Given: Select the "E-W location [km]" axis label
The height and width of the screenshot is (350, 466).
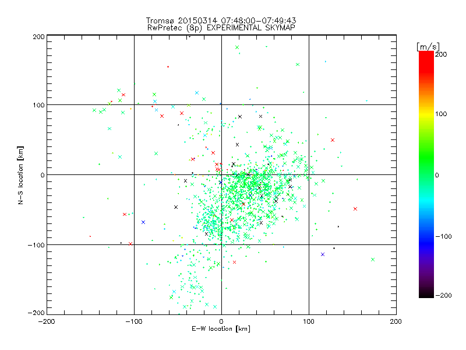Looking at the screenshot, I should [x=221, y=329].
